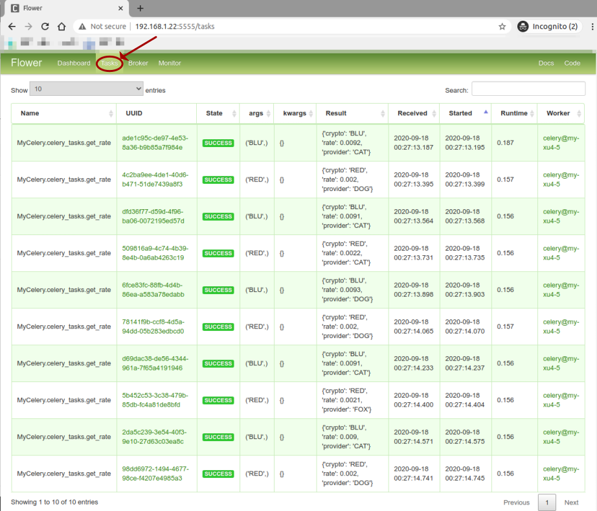
Task: Click the Next pagination button
Action: click(571, 503)
